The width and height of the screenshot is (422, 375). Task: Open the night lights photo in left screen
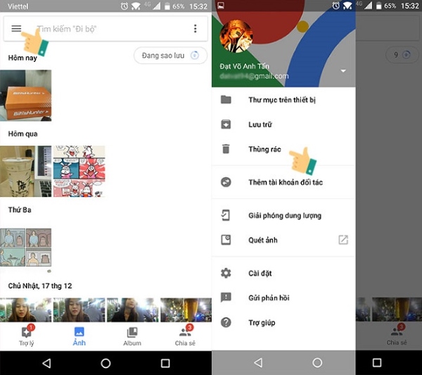[186, 310]
